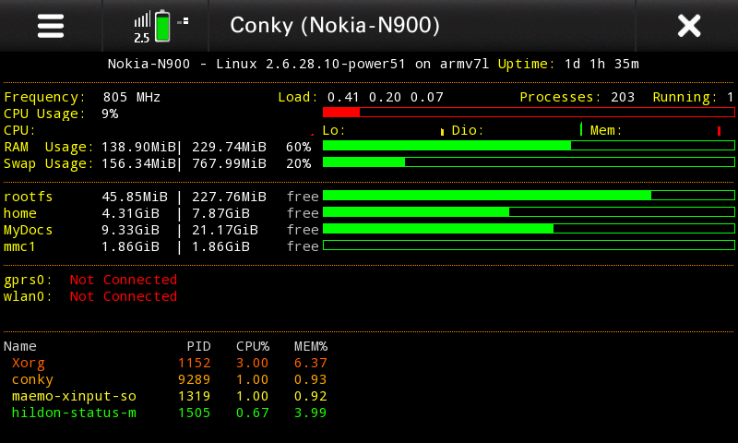Select the kernel version text 2.6.28.10-power51
The image size is (738, 443).
coord(335,64)
